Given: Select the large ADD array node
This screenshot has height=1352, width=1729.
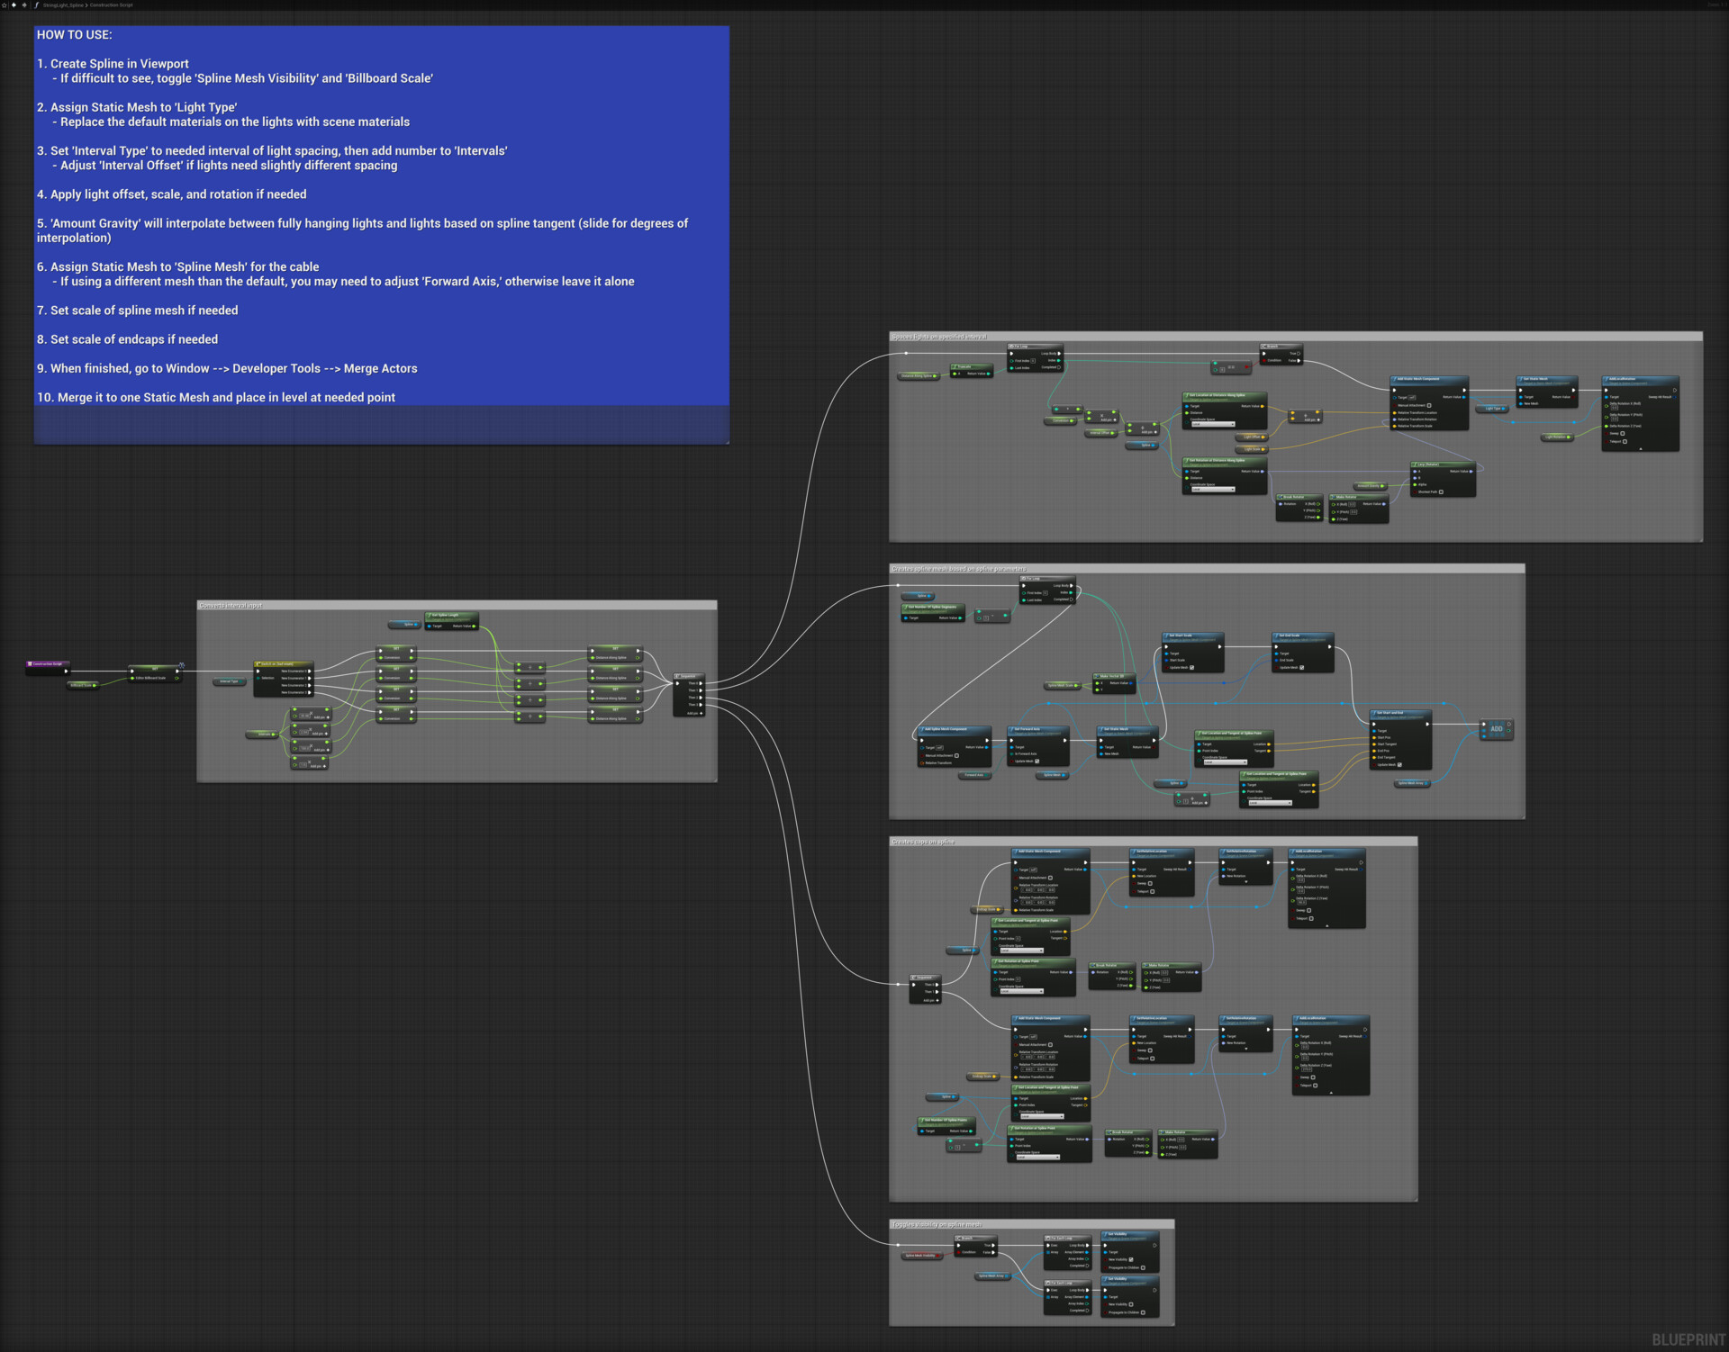Looking at the screenshot, I should click(1496, 728).
